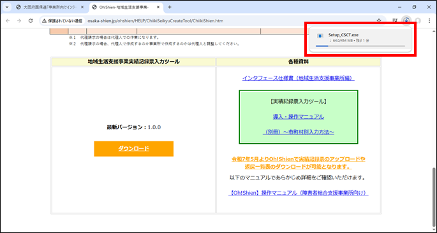
Task: Reload the current page
Action: coord(31,21)
